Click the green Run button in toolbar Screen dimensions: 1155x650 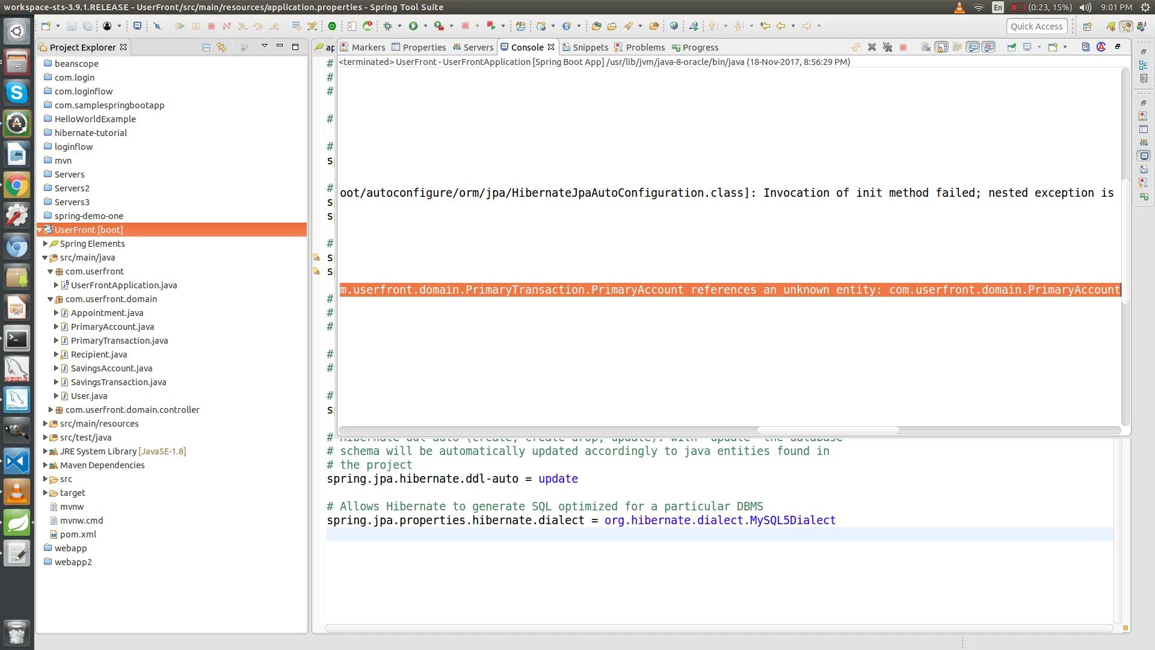[x=413, y=26]
